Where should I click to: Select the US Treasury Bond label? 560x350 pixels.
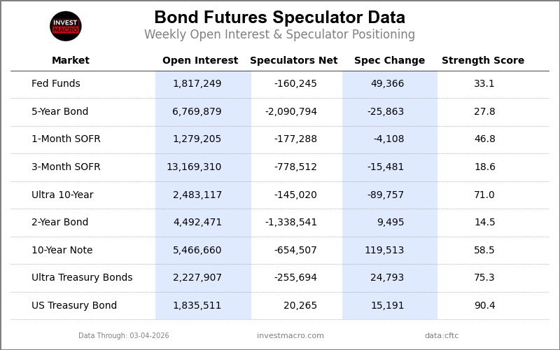(74, 306)
